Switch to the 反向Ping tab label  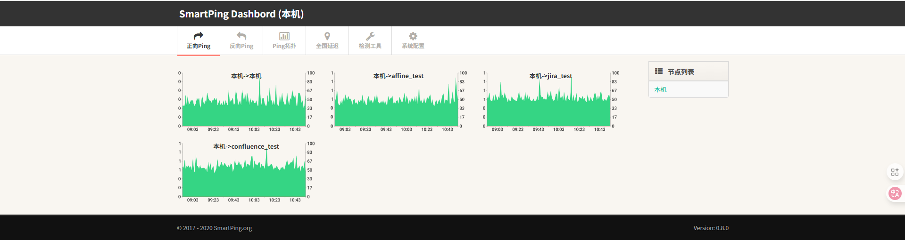[241, 46]
